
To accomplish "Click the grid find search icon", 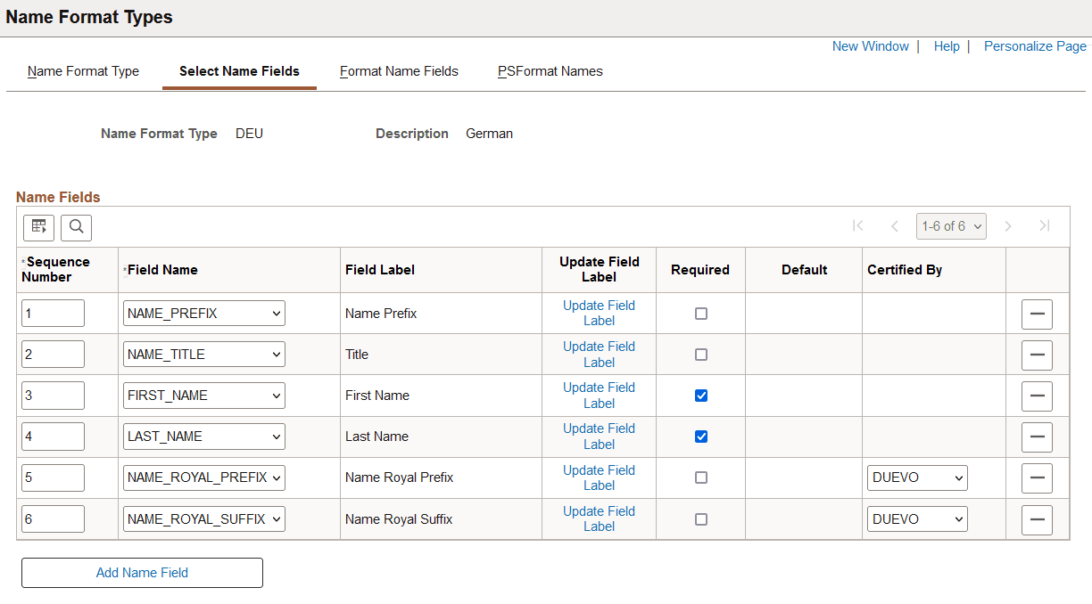I will point(77,227).
